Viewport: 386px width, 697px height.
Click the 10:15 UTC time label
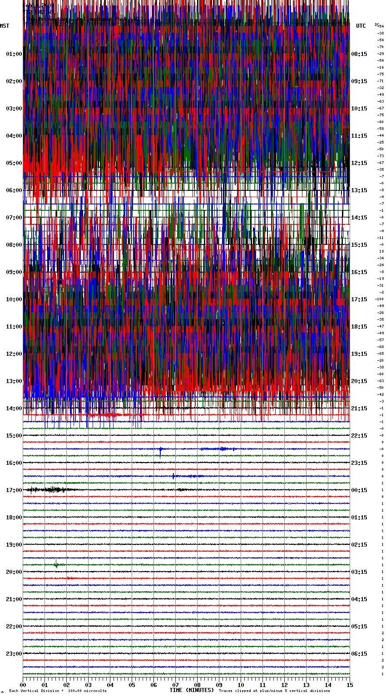coord(359,109)
